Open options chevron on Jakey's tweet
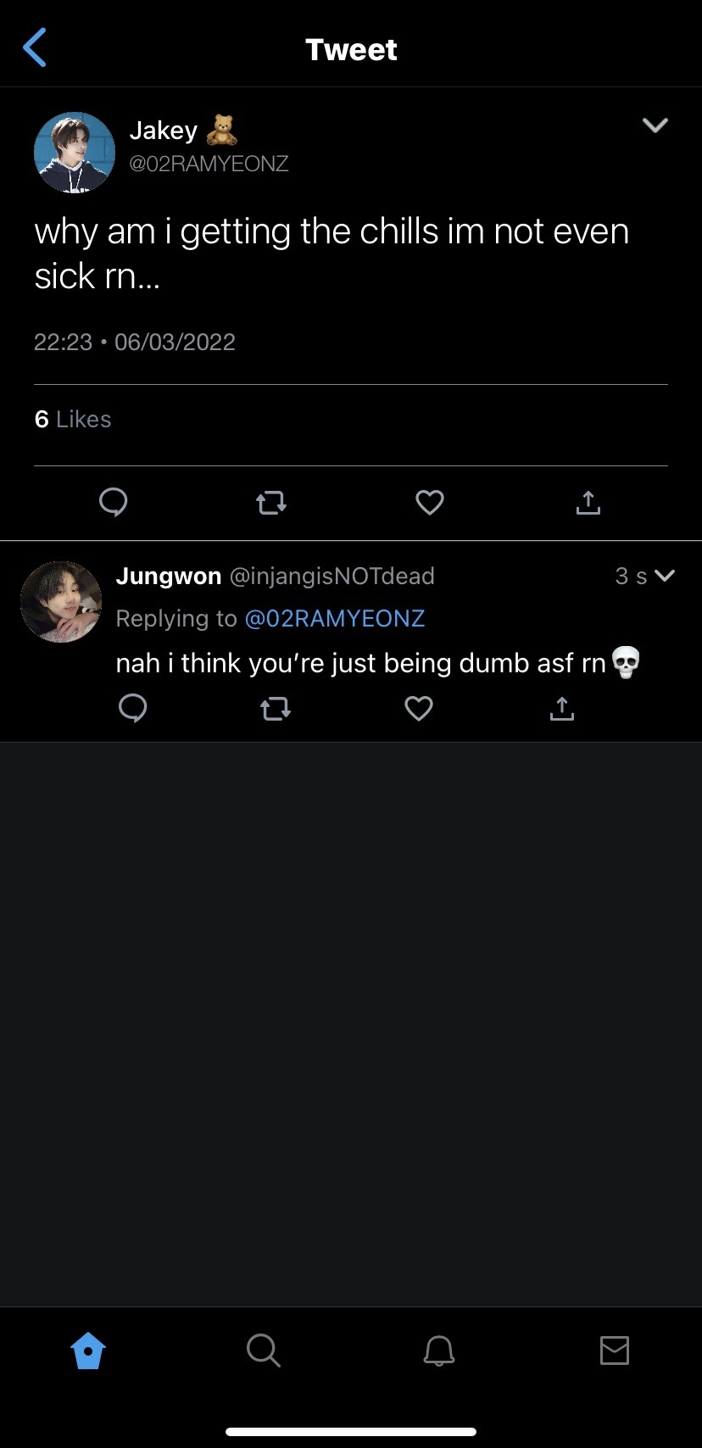Screen dimensions: 702x1448 (x=655, y=125)
